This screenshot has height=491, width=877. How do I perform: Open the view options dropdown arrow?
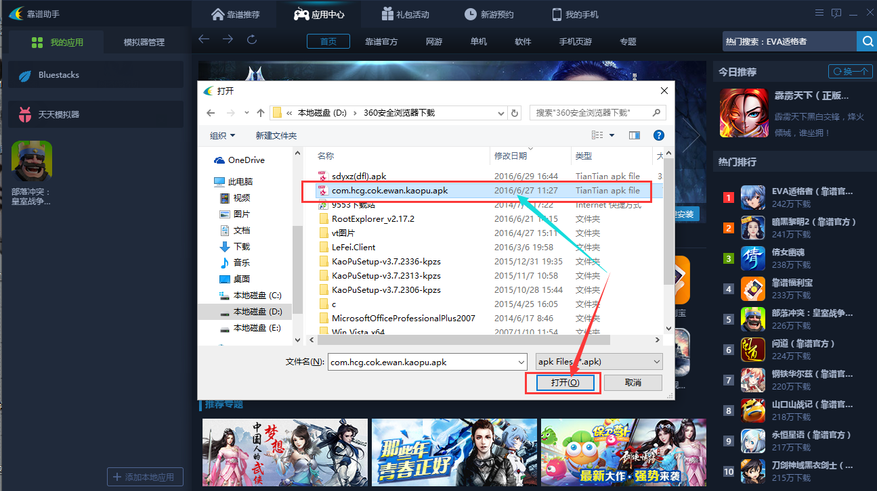(612, 135)
